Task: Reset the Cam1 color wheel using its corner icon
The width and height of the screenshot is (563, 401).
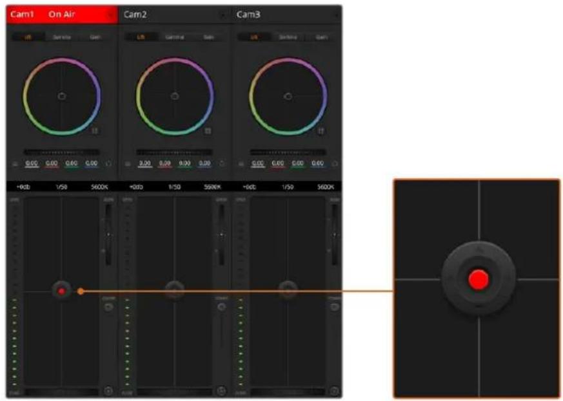Action: coord(95,131)
